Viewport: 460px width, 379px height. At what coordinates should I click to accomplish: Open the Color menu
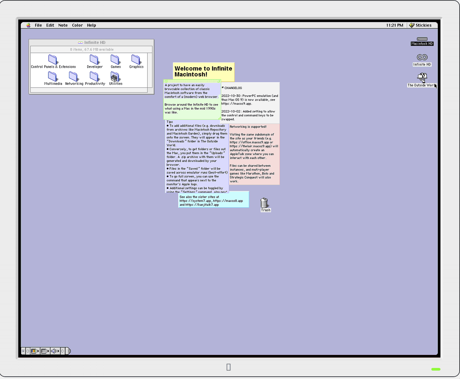tap(77, 25)
